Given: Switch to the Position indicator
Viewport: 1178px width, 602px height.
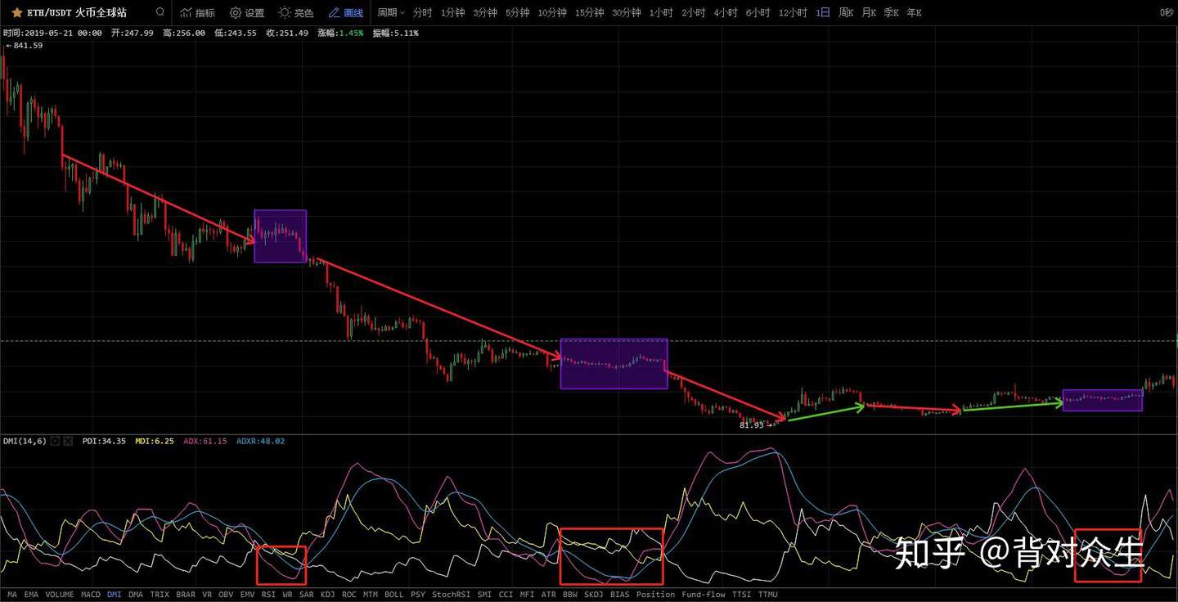Looking at the screenshot, I should click(655, 595).
